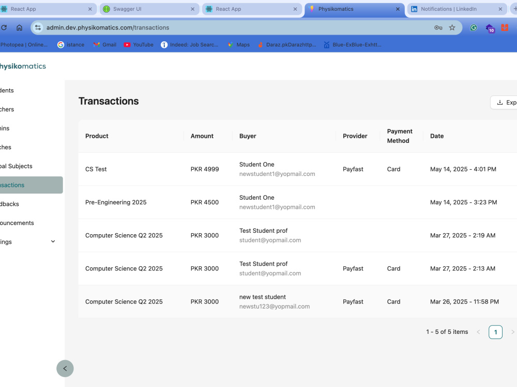Open the Maps bookmark

(239, 45)
